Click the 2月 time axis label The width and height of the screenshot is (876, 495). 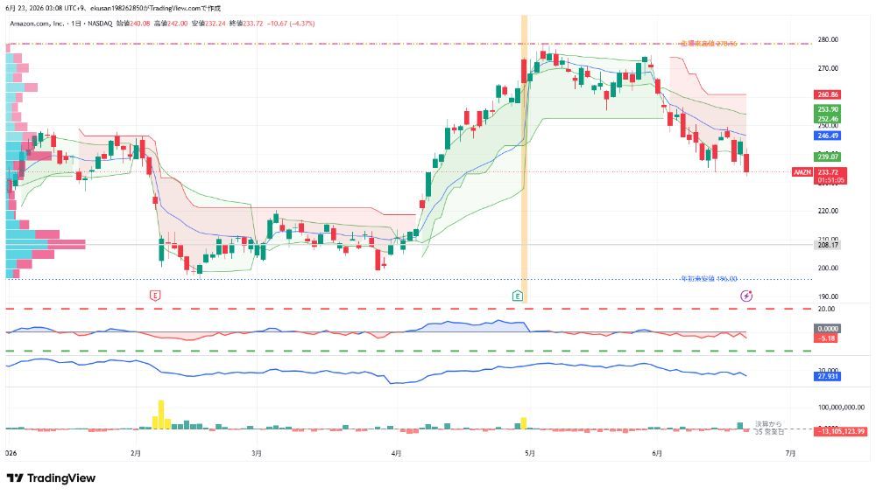tap(135, 454)
